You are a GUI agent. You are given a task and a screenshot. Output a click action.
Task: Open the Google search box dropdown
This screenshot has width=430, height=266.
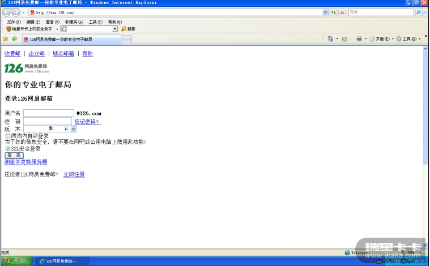(x=115, y=29)
